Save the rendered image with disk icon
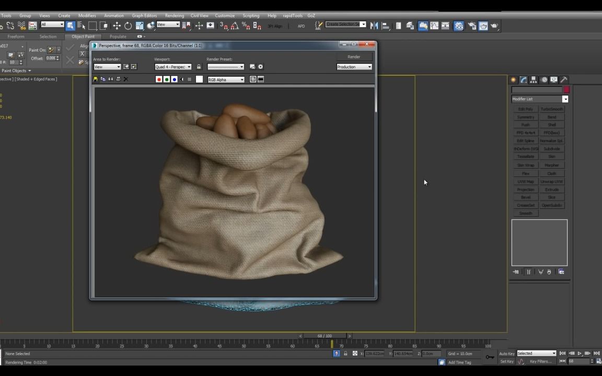Image resolution: width=602 pixels, height=376 pixels. click(96, 79)
